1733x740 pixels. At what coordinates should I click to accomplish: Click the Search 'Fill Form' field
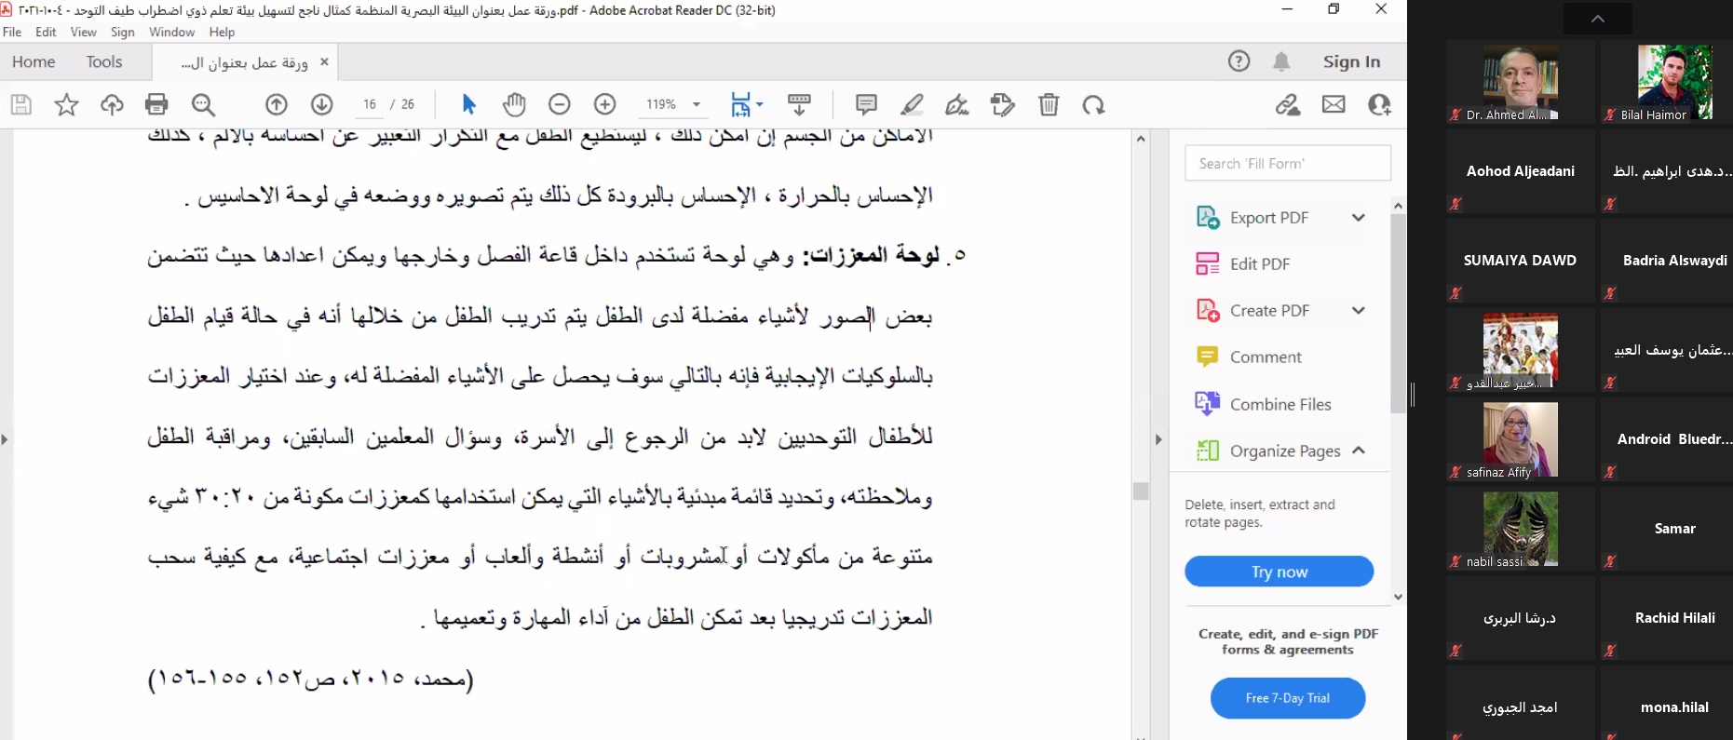point(1288,163)
